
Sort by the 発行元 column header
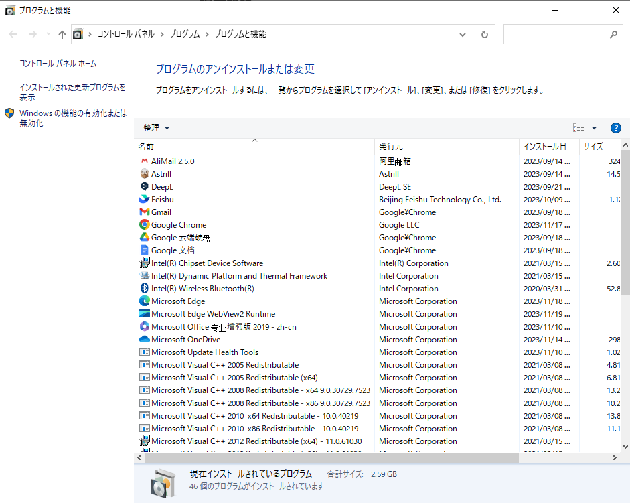pos(447,147)
